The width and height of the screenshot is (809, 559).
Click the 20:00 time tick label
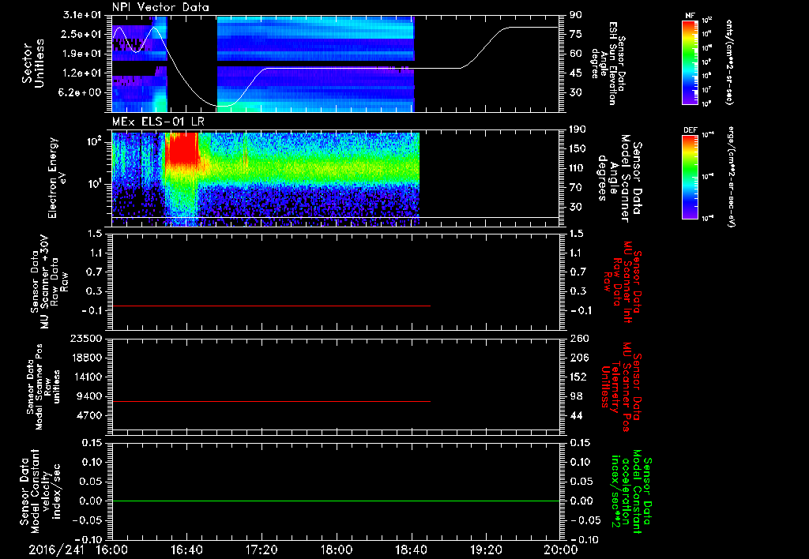point(562,550)
